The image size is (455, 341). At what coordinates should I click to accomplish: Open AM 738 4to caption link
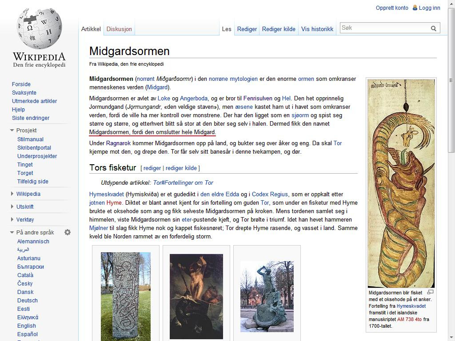pos(409,319)
